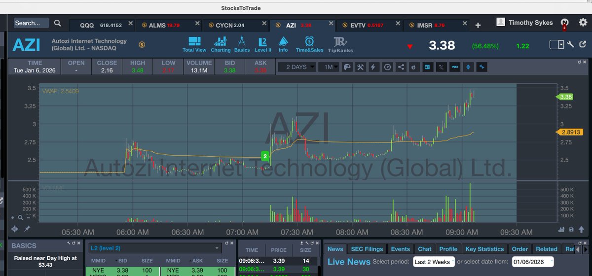This screenshot has width=592, height=276.
Task: Open the TipRanks module
Action: (340, 44)
